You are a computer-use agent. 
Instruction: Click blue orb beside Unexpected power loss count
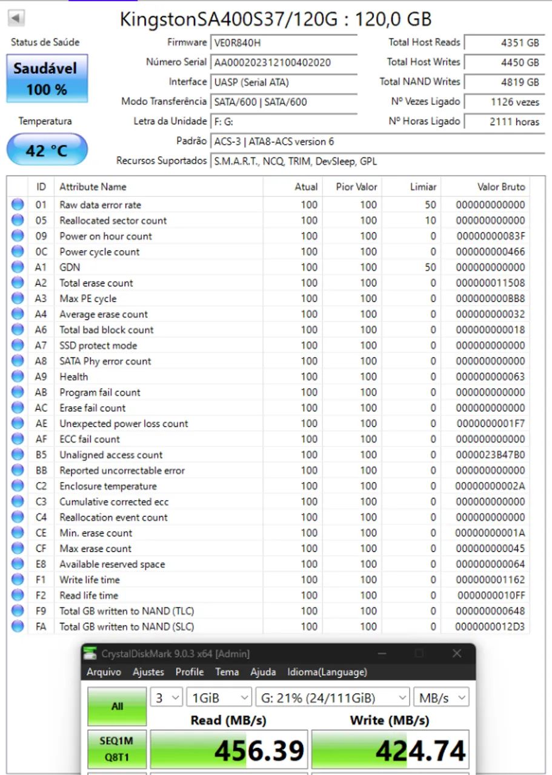point(18,424)
